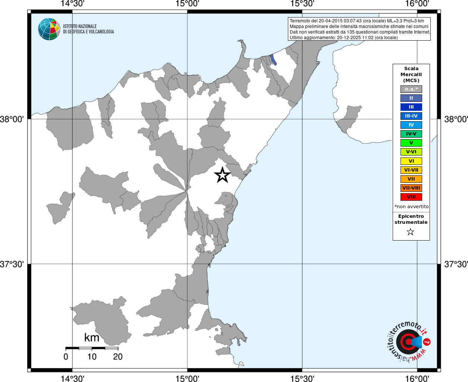Click the 'Dati non verificati' info line
Screen dimensions: 468x382
360,32
